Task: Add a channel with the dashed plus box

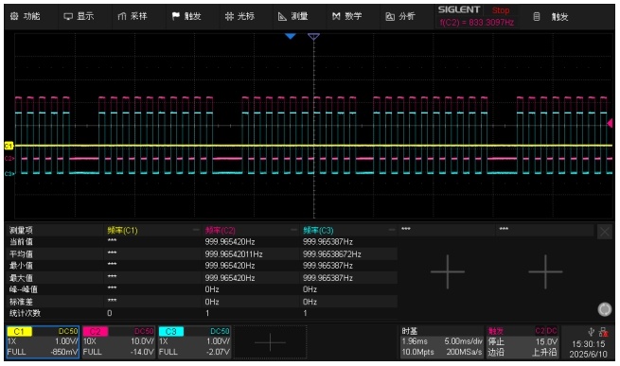Action: tap(270, 342)
